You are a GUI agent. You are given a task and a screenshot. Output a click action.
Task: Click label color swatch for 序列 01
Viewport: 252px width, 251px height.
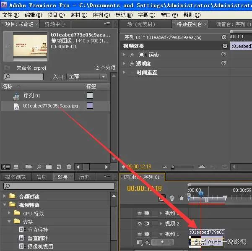coord(90,95)
